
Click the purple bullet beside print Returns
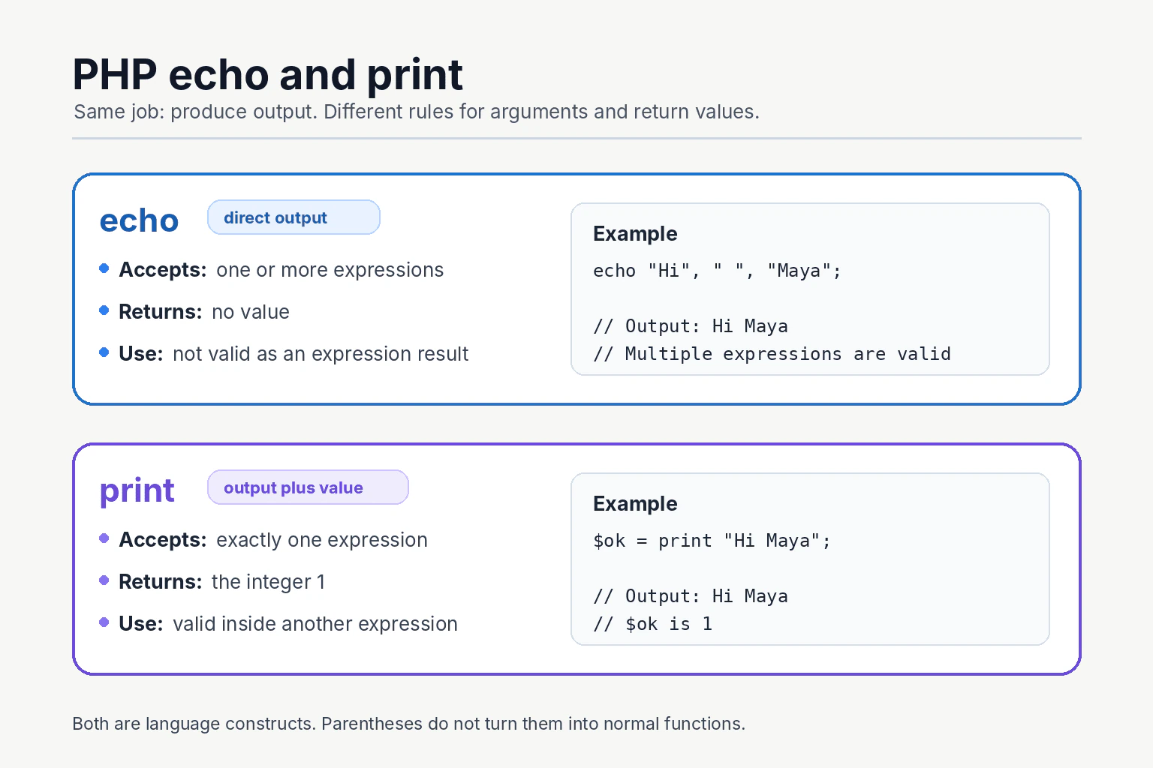coord(104,580)
